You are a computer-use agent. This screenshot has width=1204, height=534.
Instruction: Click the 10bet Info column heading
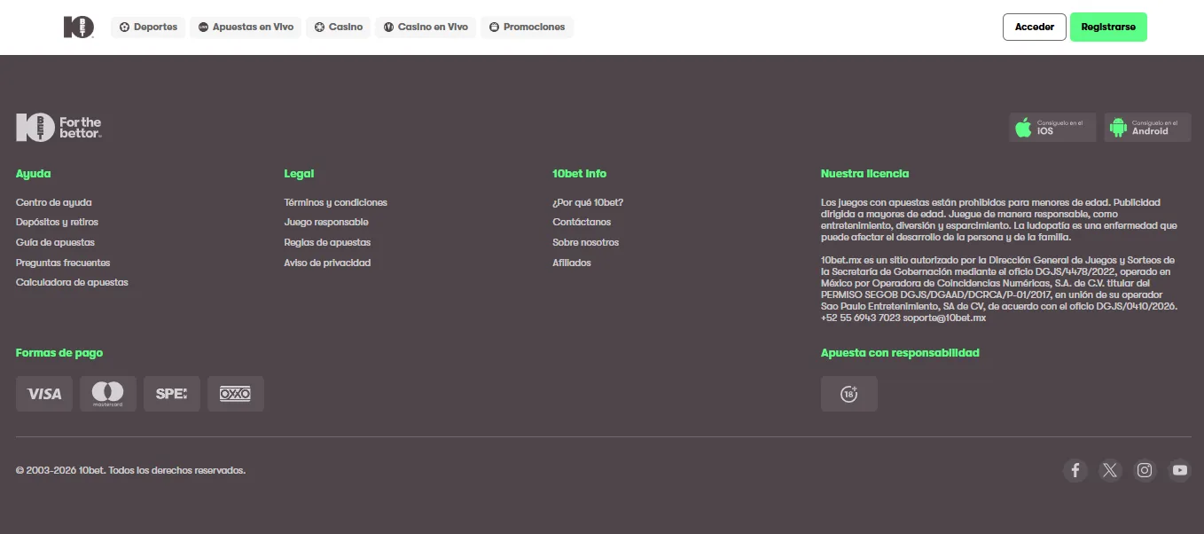pos(580,174)
